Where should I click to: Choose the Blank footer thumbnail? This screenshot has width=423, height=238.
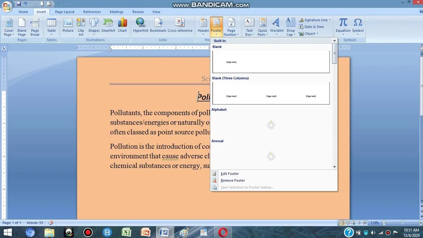click(271, 61)
